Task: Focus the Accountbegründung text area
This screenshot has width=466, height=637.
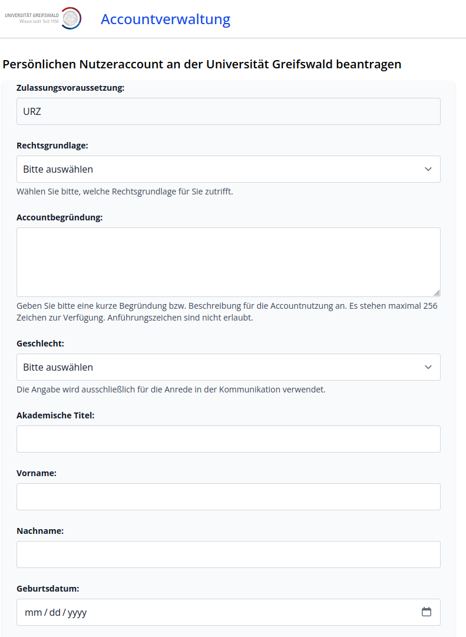Action: tap(228, 262)
